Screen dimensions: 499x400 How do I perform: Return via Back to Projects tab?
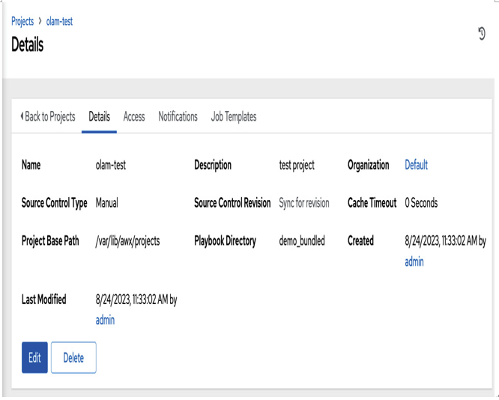click(x=48, y=116)
